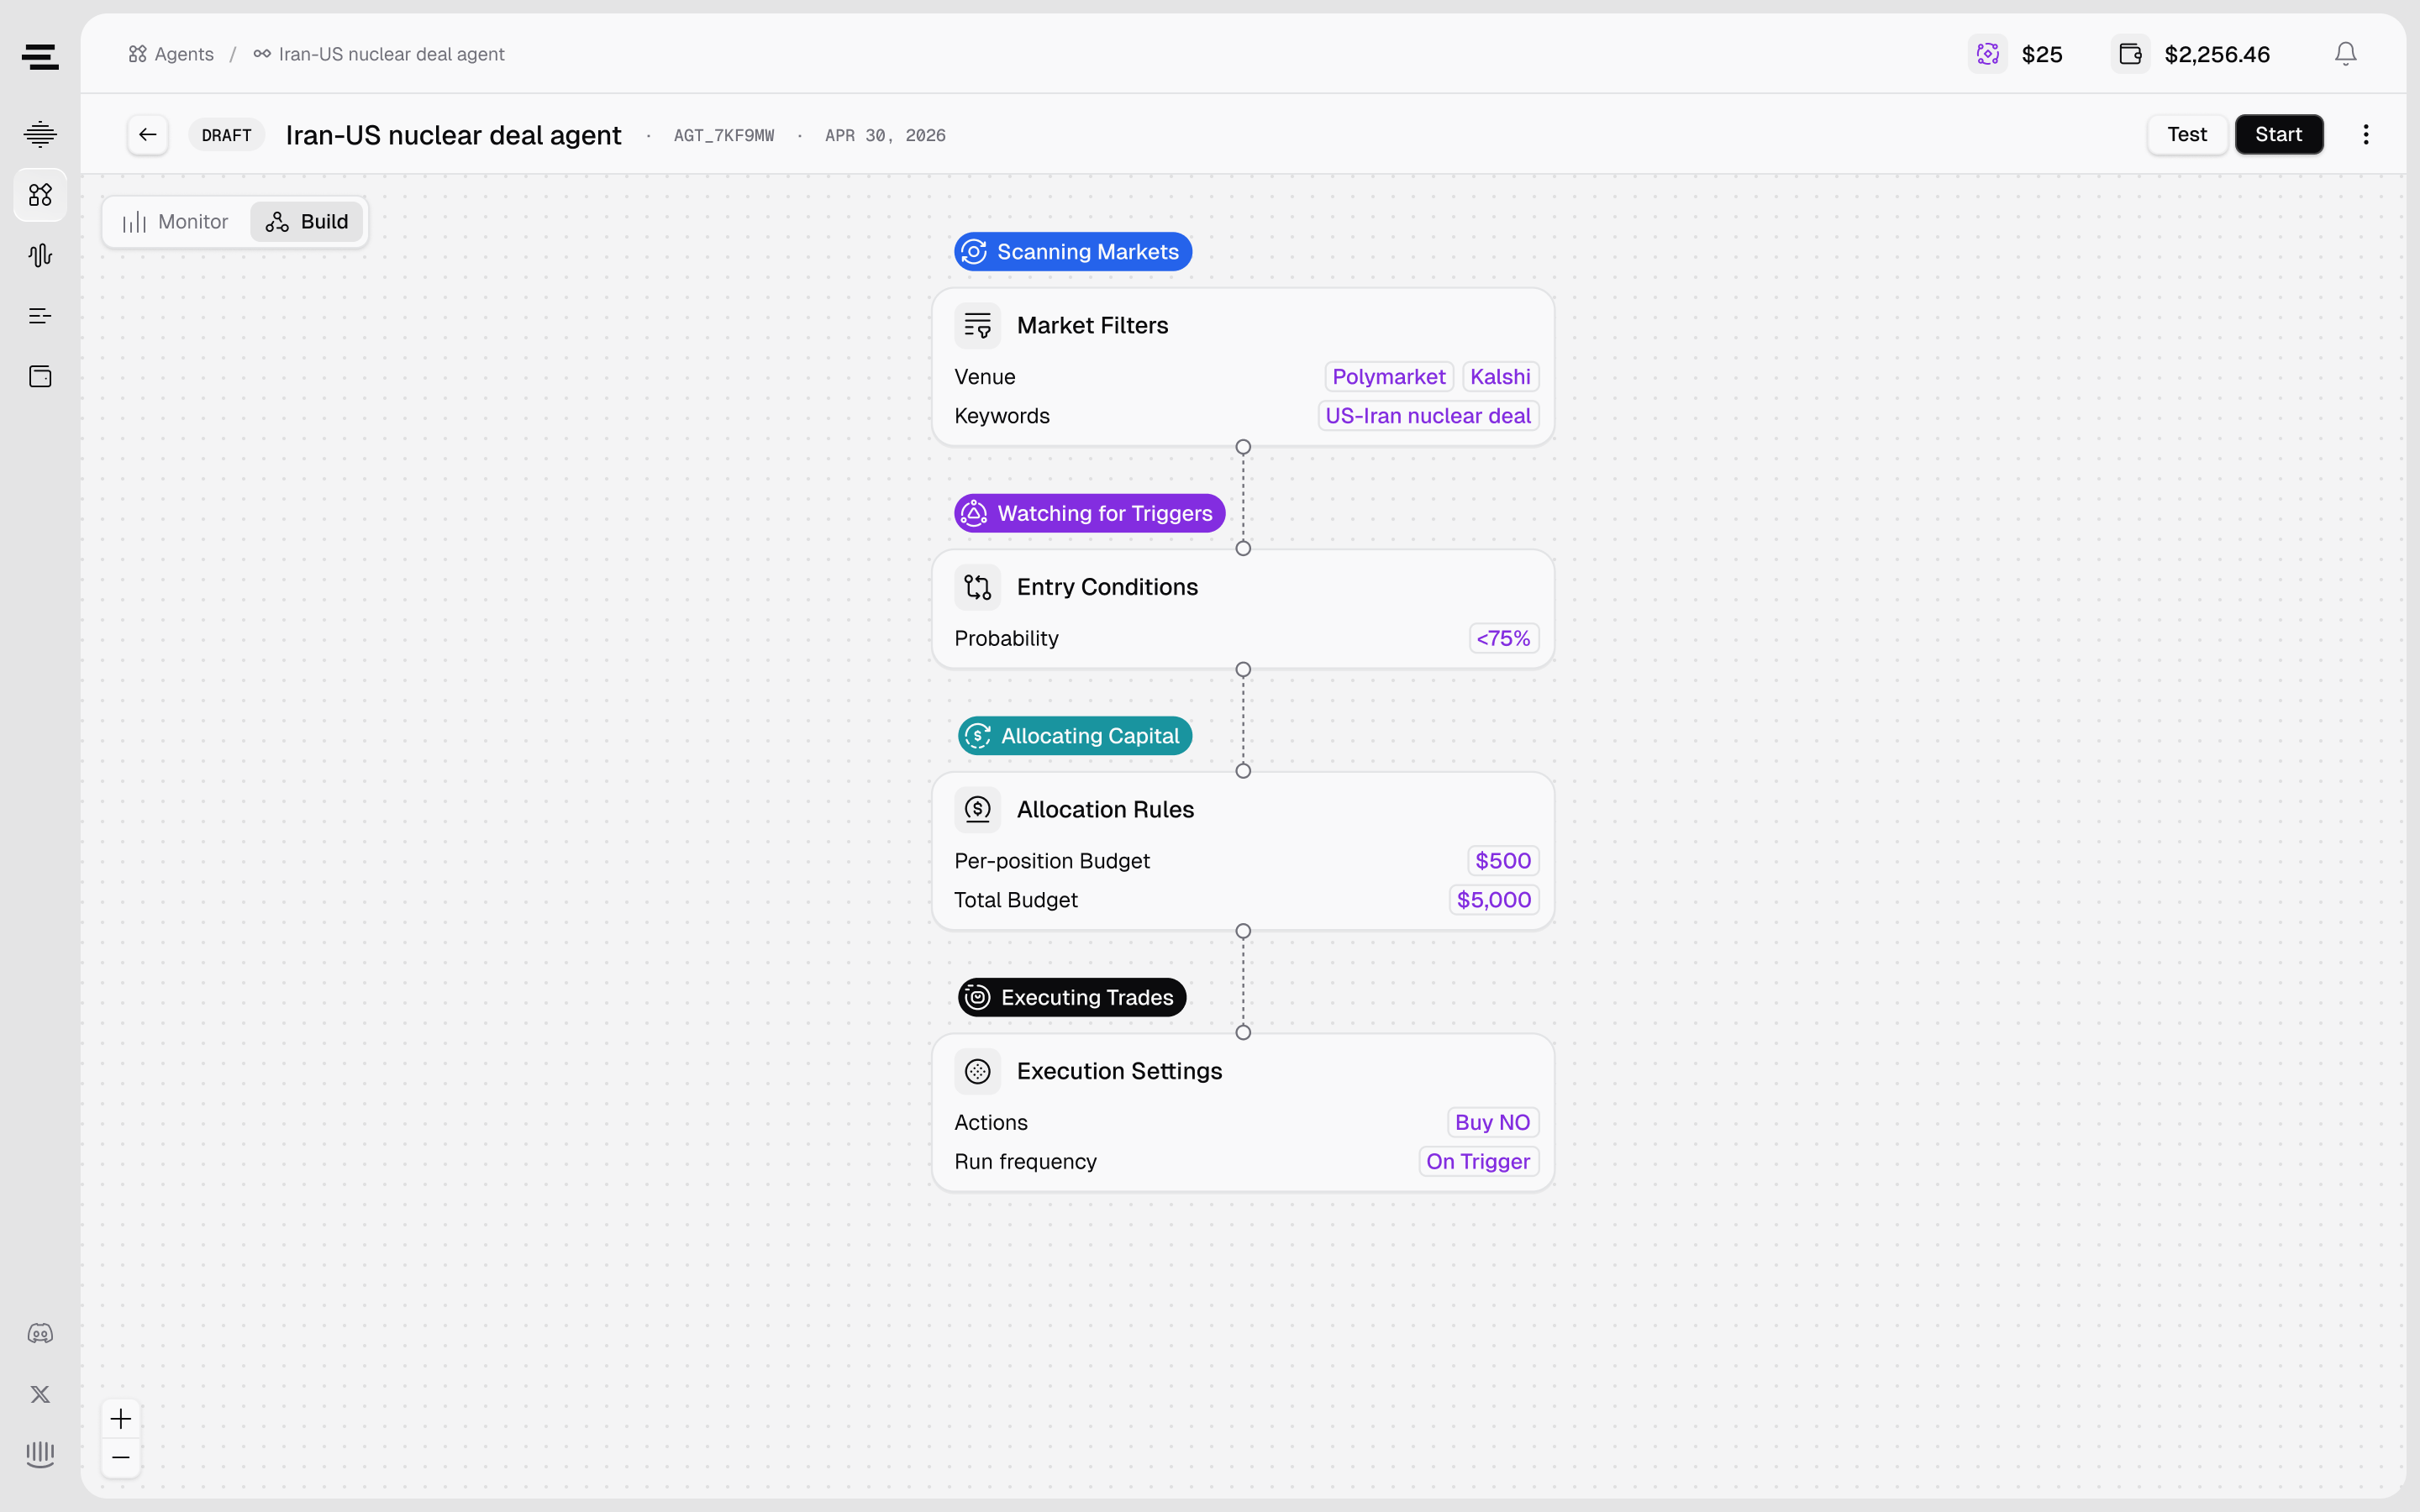
Task: Edit the Total Budget $5,000 field
Action: pyautogui.click(x=1494, y=900)
